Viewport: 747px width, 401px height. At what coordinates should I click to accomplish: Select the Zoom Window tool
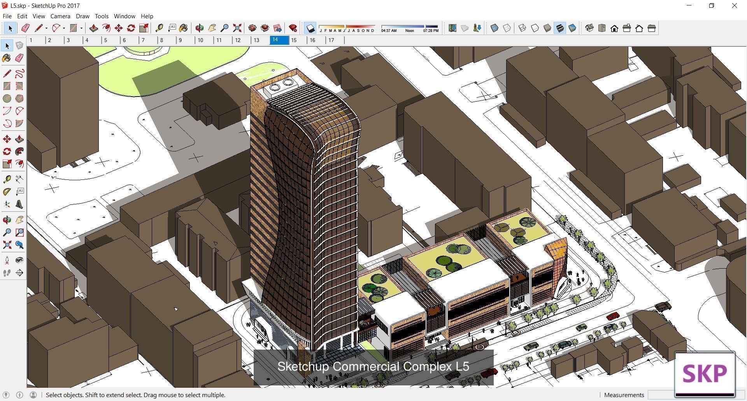click(19, 232)
